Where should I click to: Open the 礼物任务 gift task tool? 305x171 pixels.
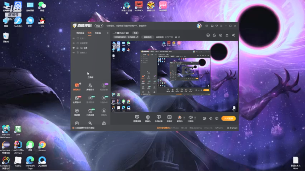90,112
